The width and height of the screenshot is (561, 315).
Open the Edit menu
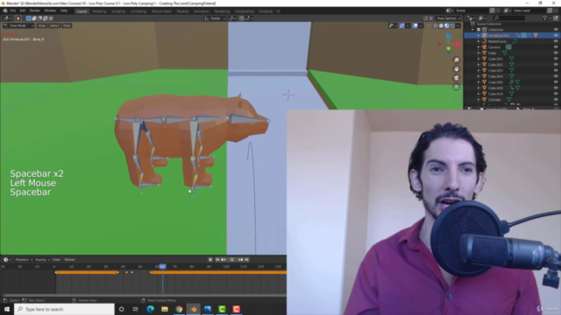(x=23, y=10)
